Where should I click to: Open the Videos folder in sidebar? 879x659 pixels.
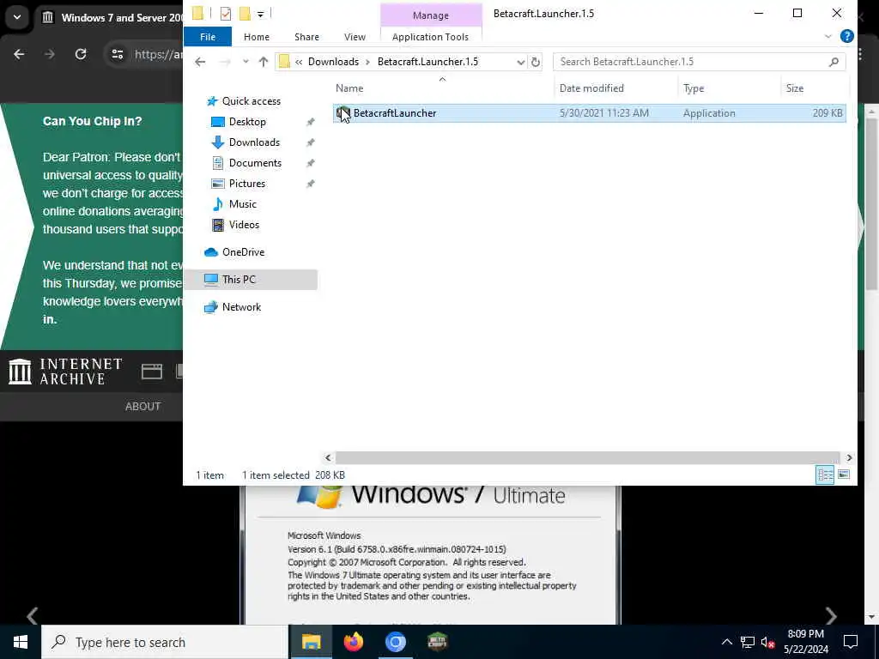coord(244,225)
